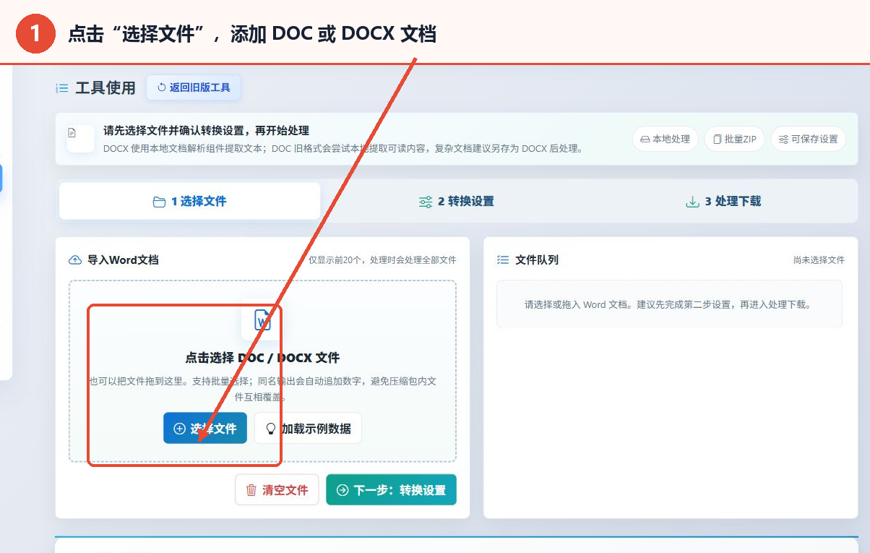Click the lightbulb icon in 加载示例数据

point(271,429)
